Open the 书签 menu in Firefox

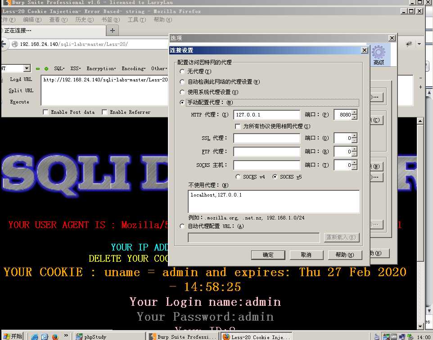click(111, 20)
